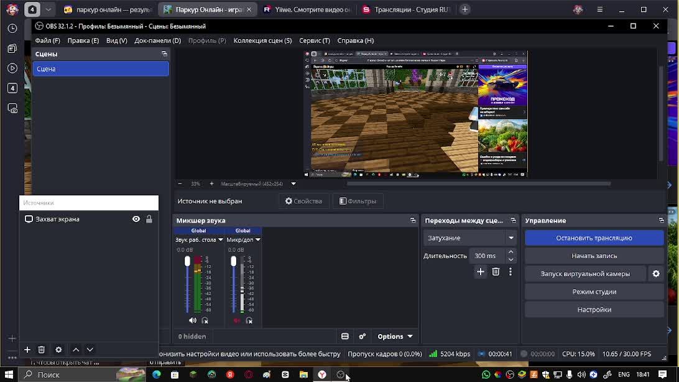This screenshot has height=382, width=679.
Task: Undock the Сцены panel via its float icon
Action: pos(164,54)
